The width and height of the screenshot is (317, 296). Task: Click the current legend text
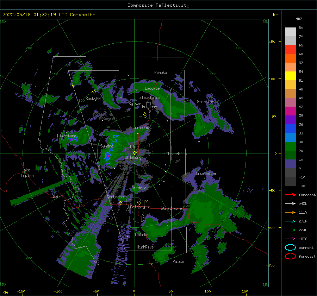tap(306, 247)
